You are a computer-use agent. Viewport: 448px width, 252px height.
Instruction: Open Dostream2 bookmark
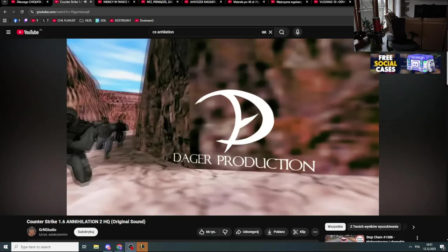click(x=144, y=21)
